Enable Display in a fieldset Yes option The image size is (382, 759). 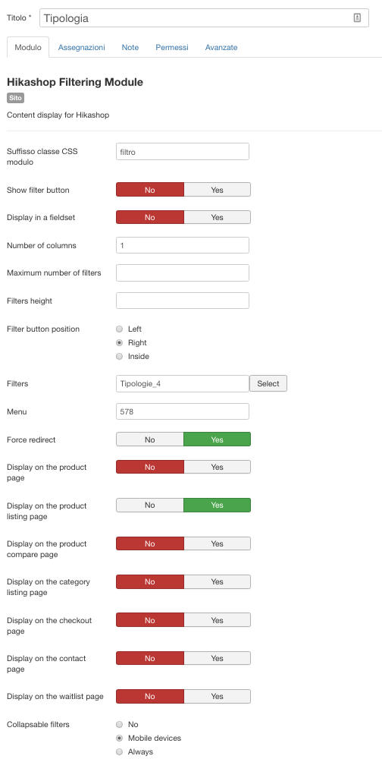[217, 217]
